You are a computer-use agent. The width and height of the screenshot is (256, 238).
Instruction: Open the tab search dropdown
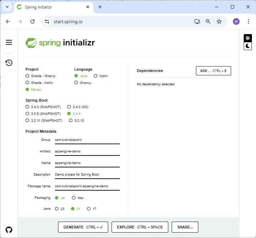7,7
